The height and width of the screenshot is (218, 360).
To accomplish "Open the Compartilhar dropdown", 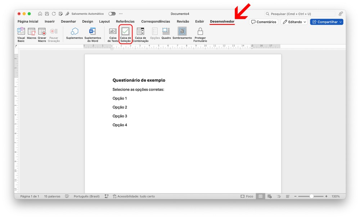I will 327,22.
